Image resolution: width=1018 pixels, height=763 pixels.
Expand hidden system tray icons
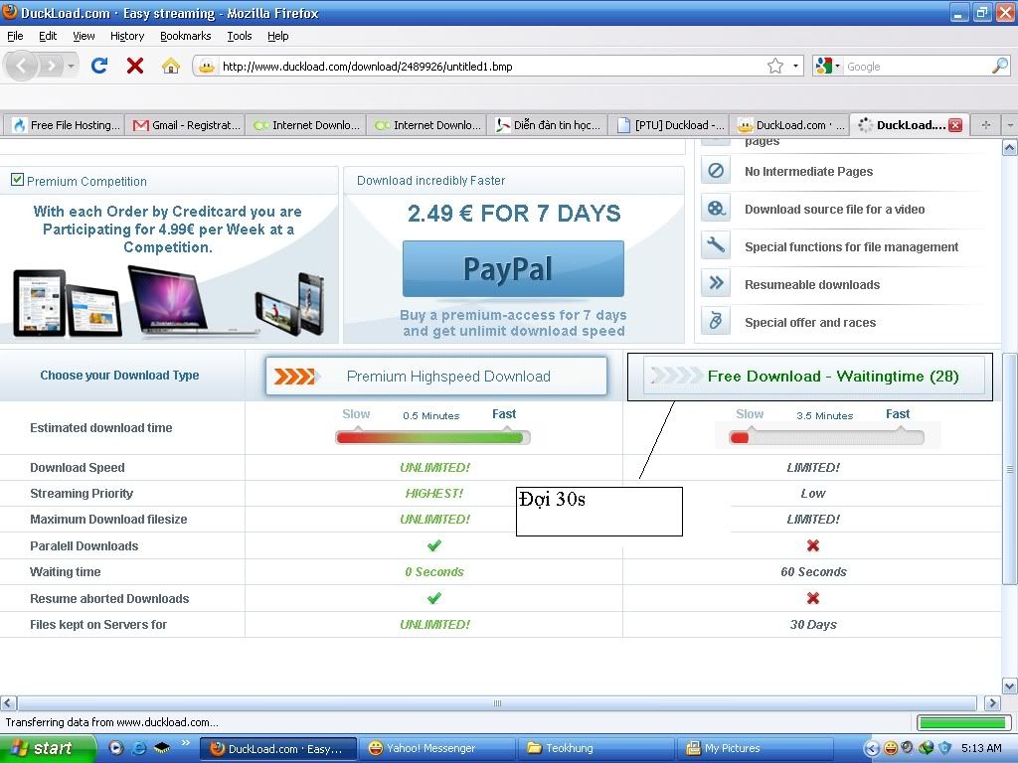(872, 749)
